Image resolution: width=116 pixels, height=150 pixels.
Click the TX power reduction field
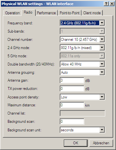click(x=72, y=89)
